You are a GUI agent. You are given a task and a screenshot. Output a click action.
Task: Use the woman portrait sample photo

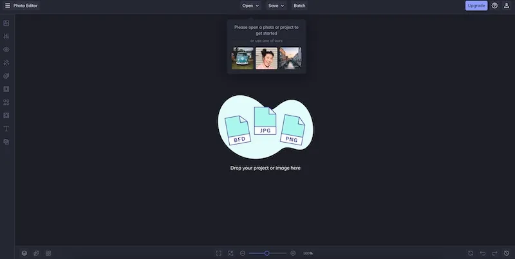267,58
